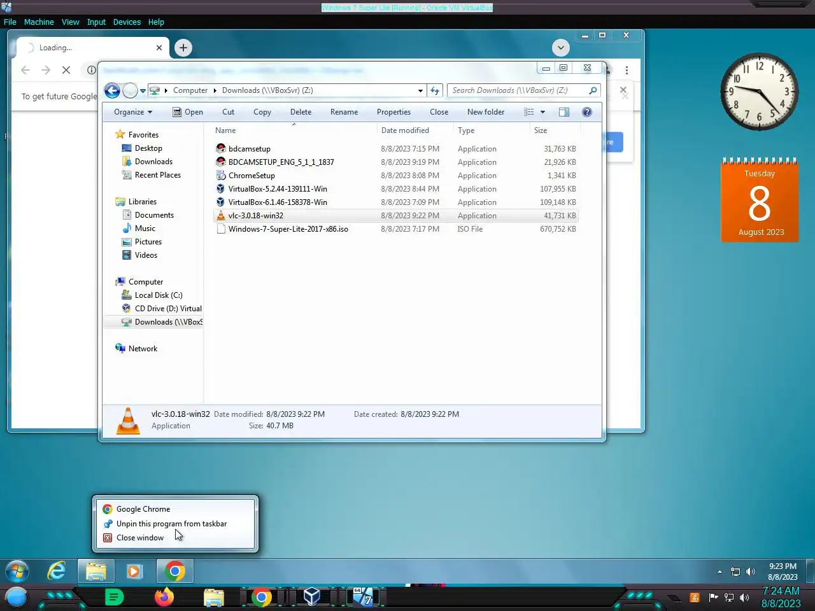Open recent locations dropdown beside navigation arrows

(x=143, y=91)
